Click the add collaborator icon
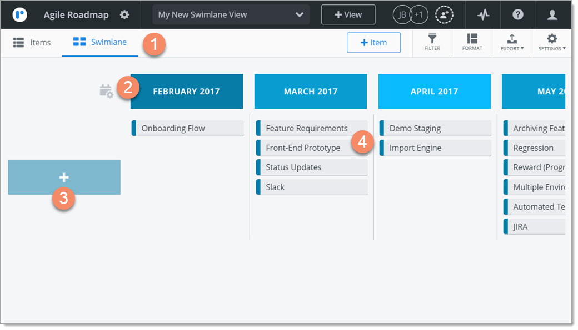The width and height of the screenshot is (578, 330). pos(444,15)
